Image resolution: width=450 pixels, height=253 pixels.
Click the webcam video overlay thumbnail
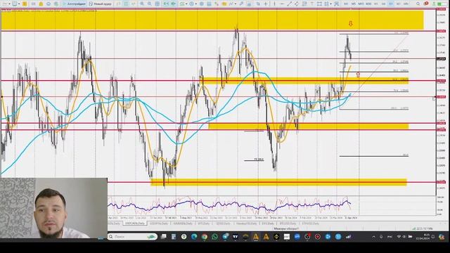point(53,208)
